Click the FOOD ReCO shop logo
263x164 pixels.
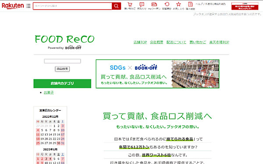click(x=64, y=39)
